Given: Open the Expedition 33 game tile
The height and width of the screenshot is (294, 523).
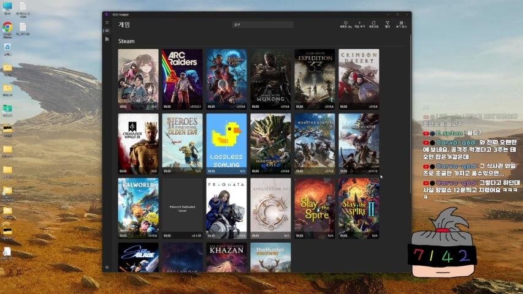Looking at the screenshot, I should click(315, 80).
